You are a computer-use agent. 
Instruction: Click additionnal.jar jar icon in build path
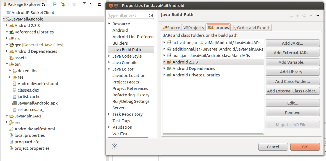click(169, 49)
